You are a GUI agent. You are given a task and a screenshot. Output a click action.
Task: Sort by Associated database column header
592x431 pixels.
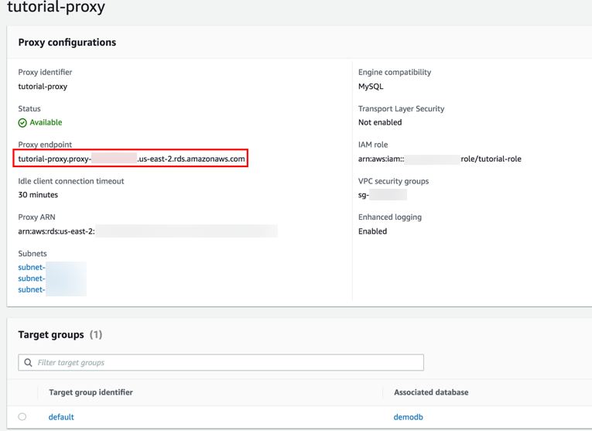pos(430,392)
